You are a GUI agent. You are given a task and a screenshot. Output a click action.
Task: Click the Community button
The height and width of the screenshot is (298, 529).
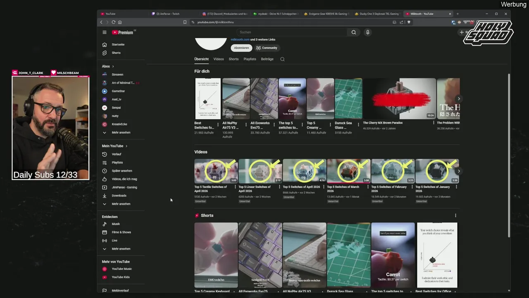pyautogui.click(x=267, y=48)
